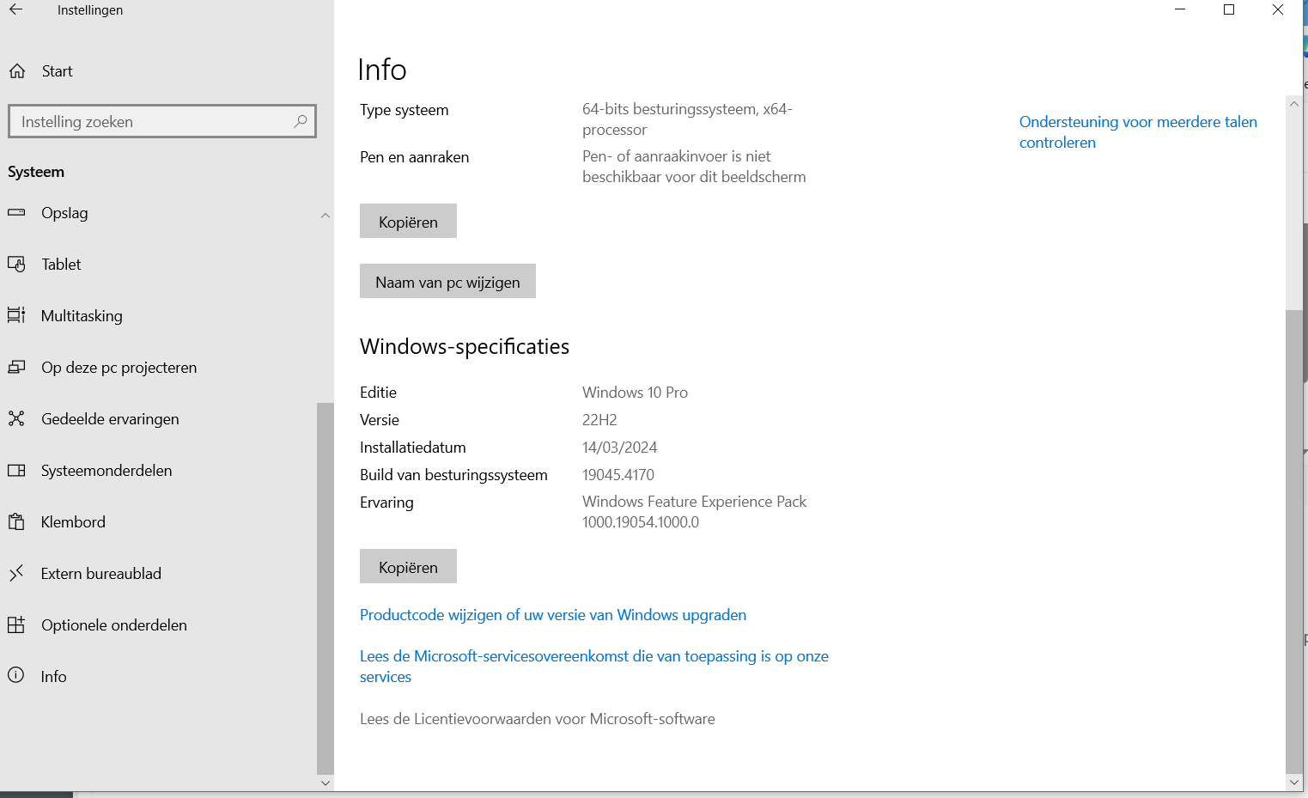
Task: Open Op deze pc projecteren settings
Action: click(x=119, y=368)
